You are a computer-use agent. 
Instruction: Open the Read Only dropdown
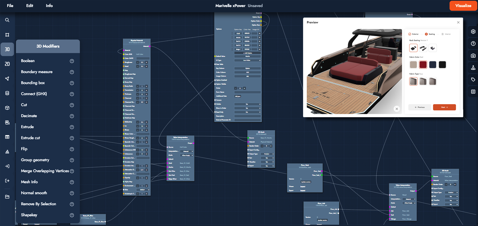[248, 112]
